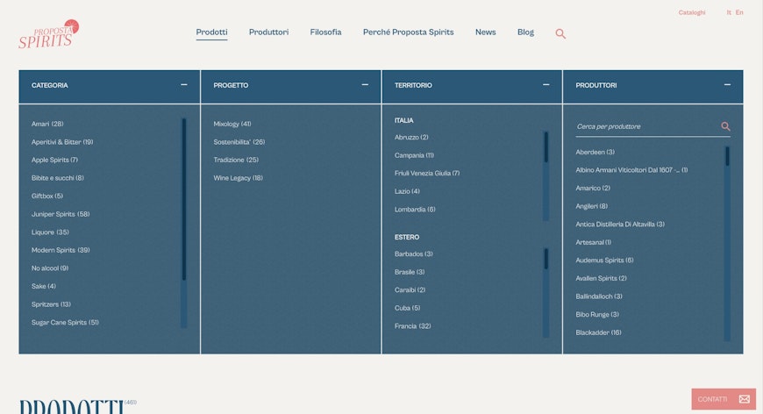Viewport: 763px width, 414px height.
Task: Choose Tradizione (25) project
Action: [x=236, y=160]
